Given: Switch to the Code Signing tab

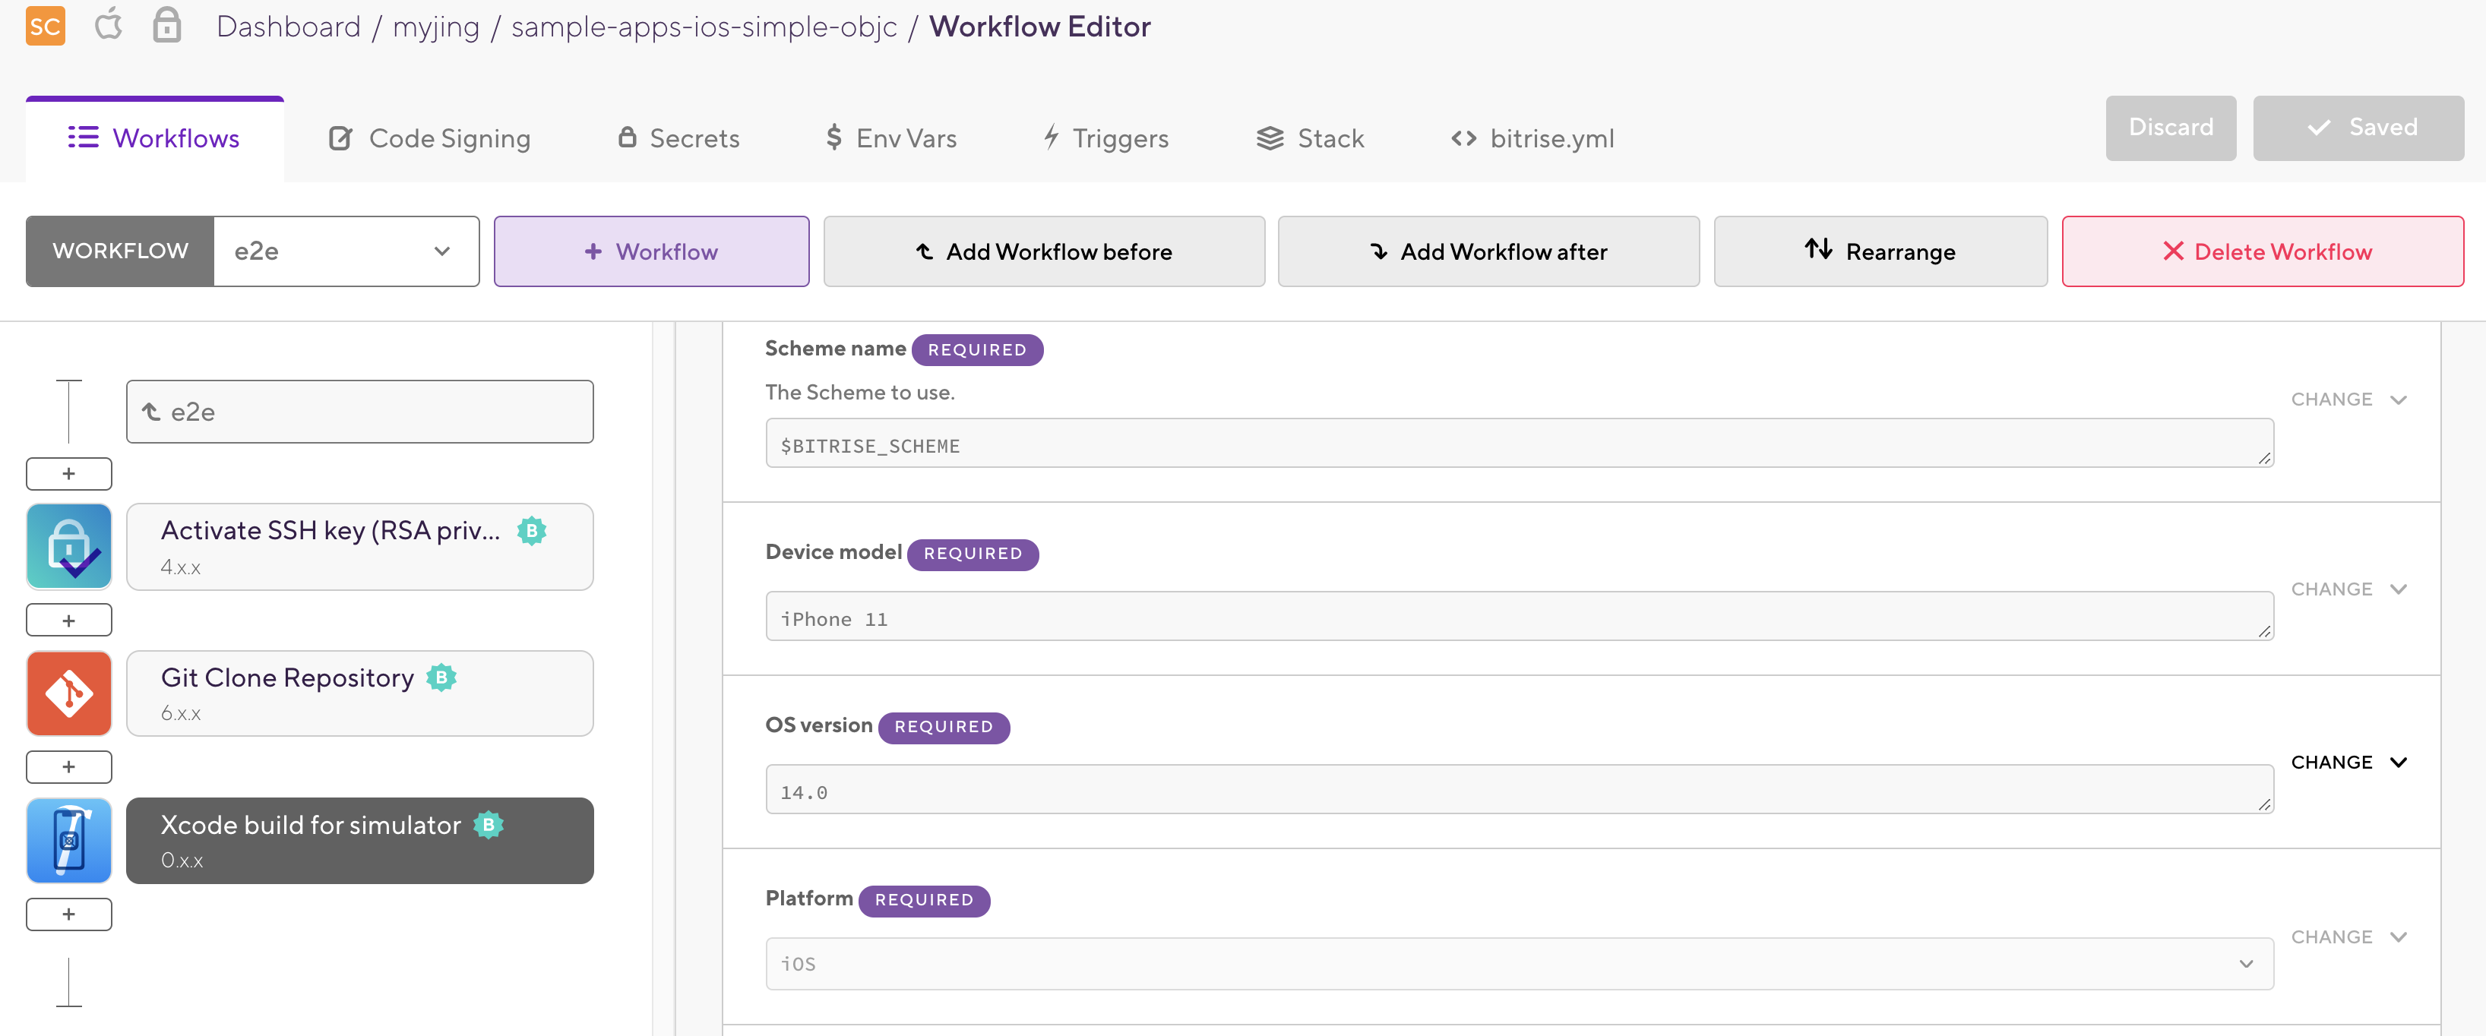Looking at the screenshot, I should point(429,138).
